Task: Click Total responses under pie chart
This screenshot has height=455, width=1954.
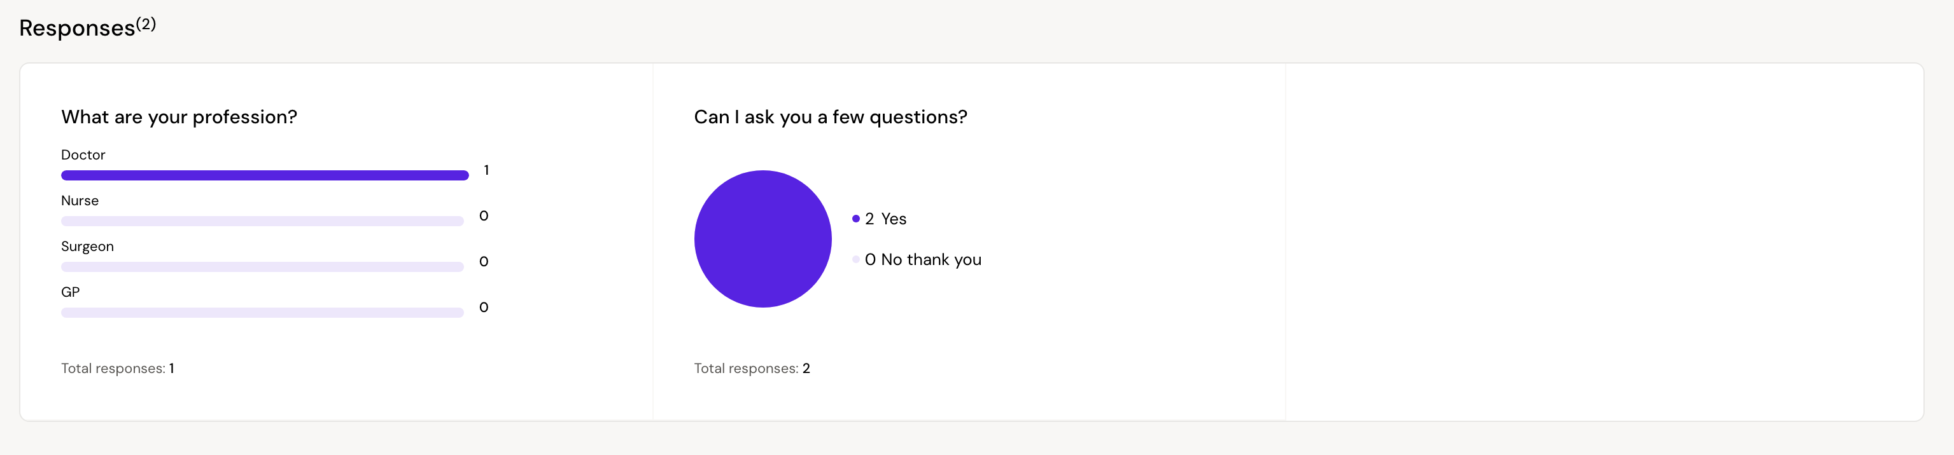Action: click(752, 369)
